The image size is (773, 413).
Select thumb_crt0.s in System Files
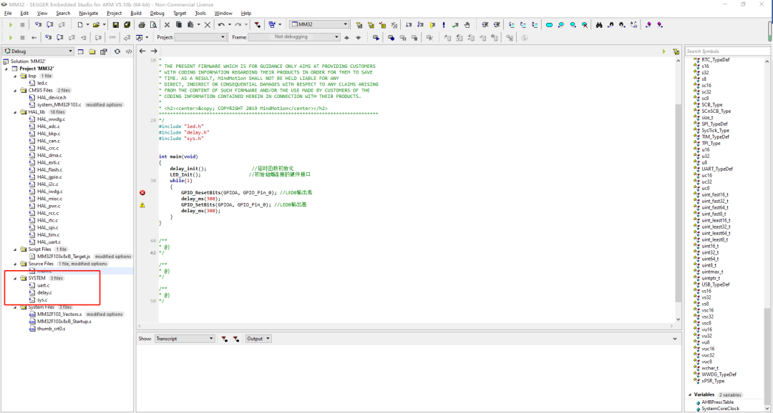[x=51, y=329]
